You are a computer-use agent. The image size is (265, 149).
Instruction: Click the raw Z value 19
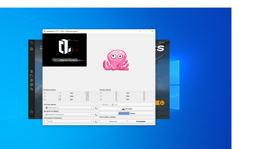[59, 99]
